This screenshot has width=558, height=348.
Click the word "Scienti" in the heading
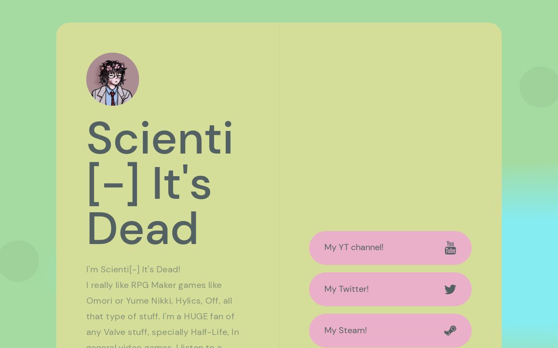160,138
